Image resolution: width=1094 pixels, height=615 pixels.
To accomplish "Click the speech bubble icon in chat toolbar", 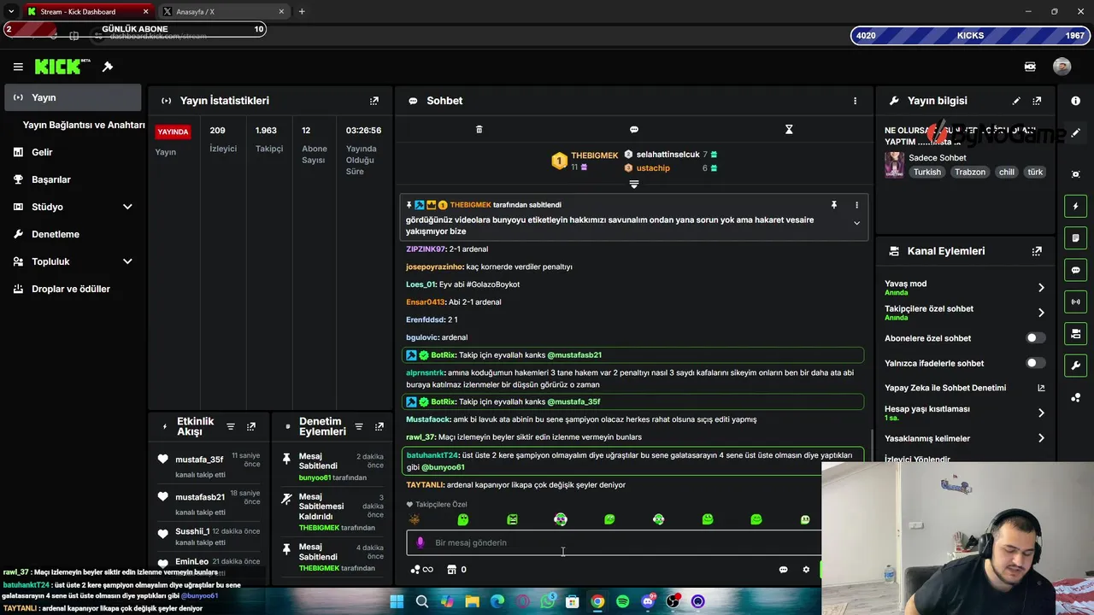I will coord(634,129).
